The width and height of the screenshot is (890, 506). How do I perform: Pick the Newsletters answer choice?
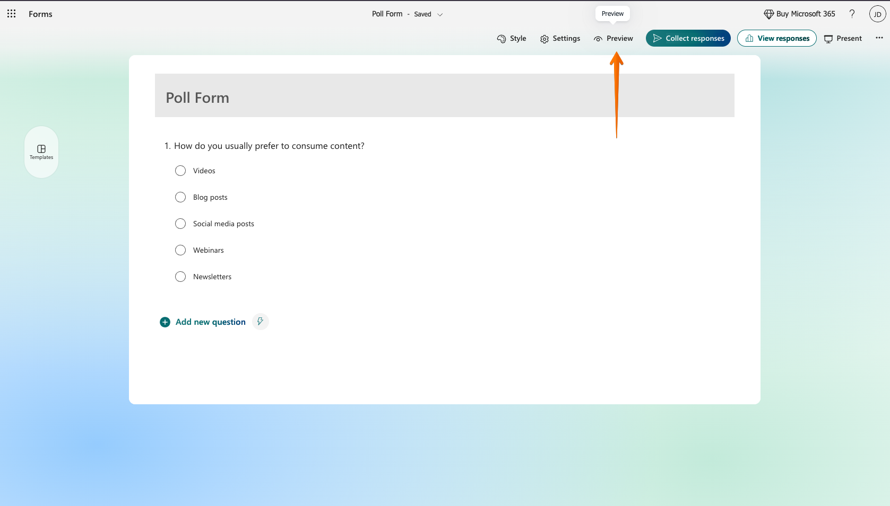[180, 277]
